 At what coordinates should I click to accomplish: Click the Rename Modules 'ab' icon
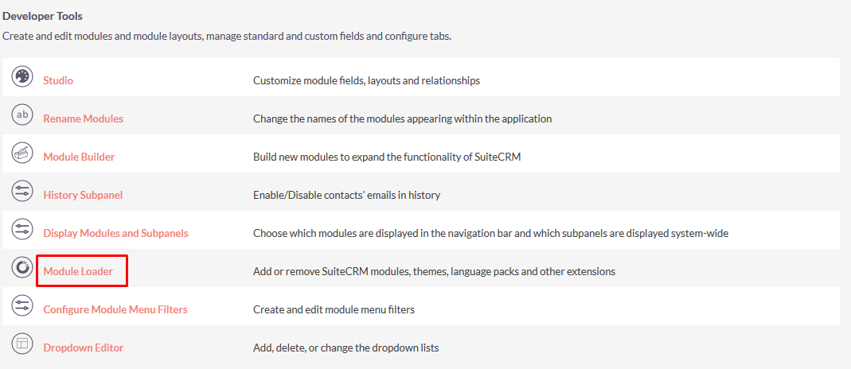22,115
